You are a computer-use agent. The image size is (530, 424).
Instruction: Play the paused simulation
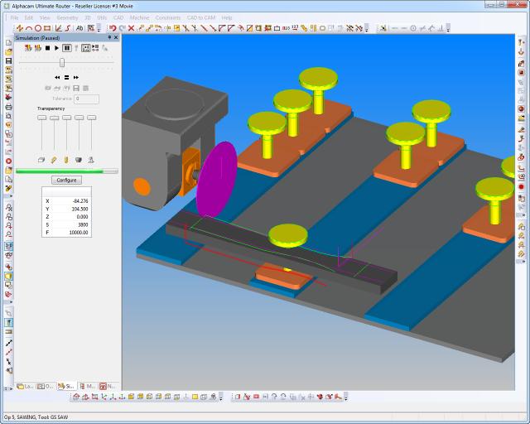(x=57, y=48)
